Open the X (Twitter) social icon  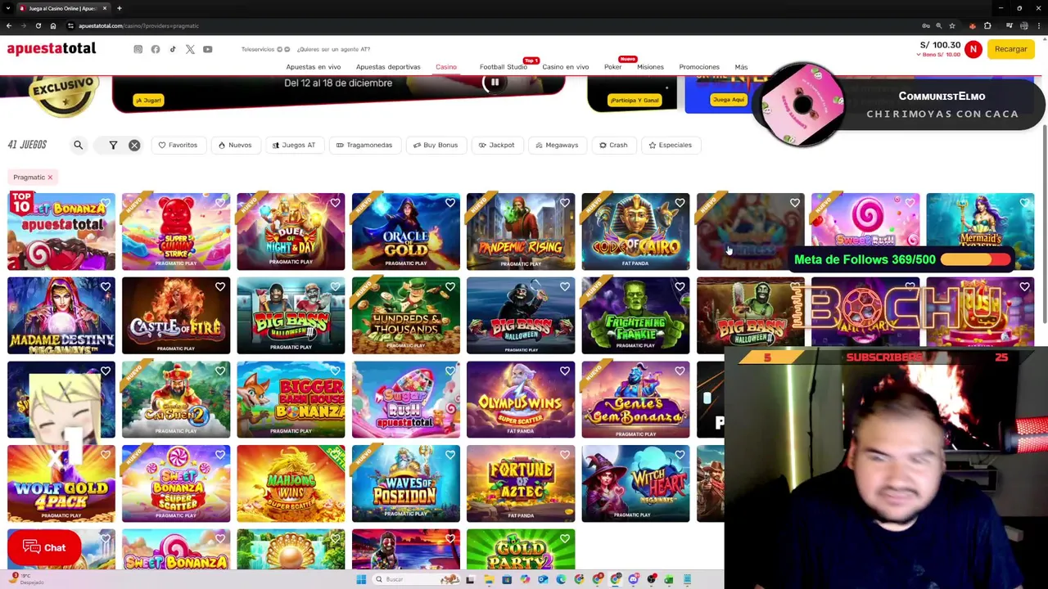coord(190,49)
